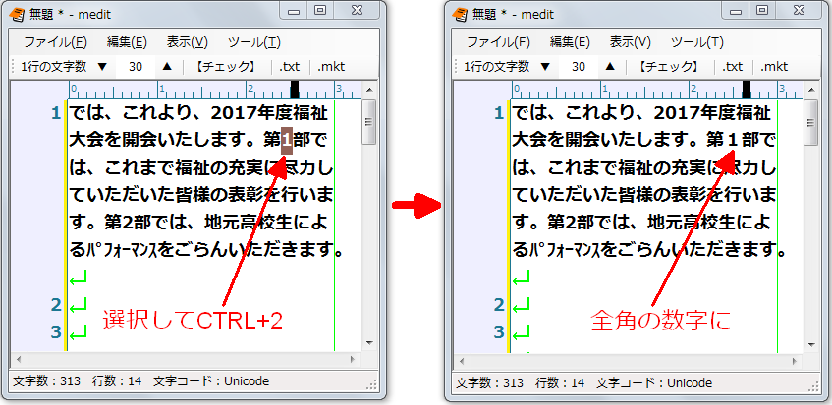The image size is (832, 405).
Task: Click black ruler column marker in right window
Action: click(746, 90)
